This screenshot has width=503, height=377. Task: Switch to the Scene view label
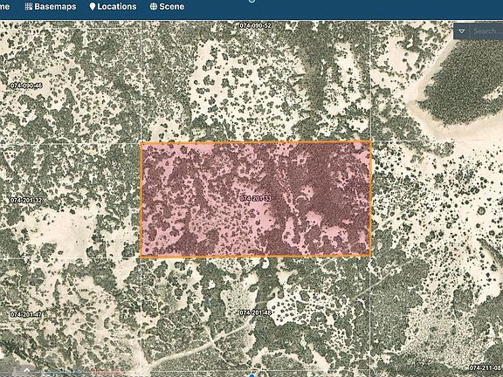coord(172,6)
